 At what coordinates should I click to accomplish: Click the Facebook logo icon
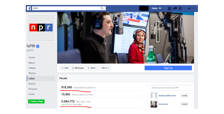(x=29, y=8)
